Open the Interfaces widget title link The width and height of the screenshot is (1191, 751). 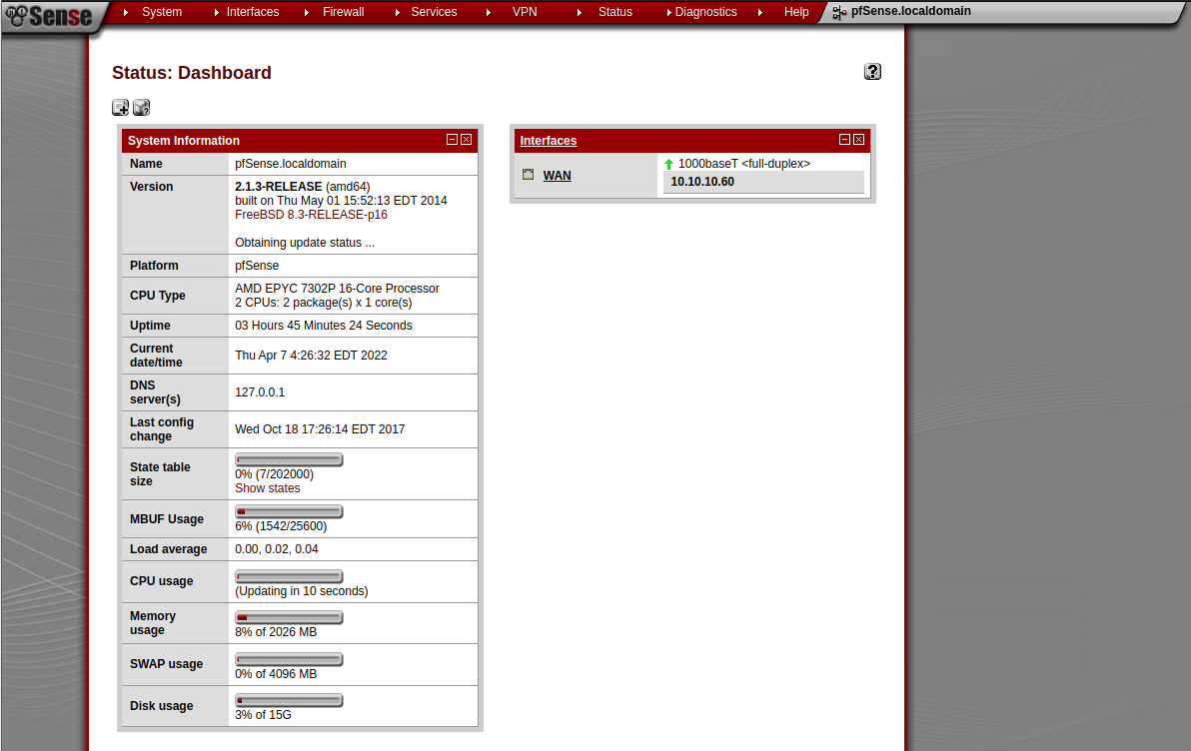point(549,141)
